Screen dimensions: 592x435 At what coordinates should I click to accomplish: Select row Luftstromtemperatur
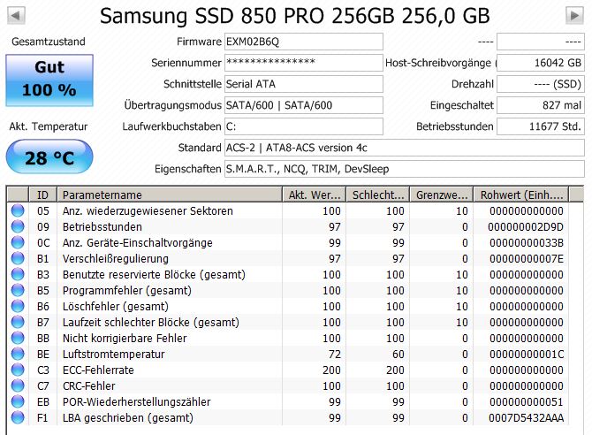(288, 354)
